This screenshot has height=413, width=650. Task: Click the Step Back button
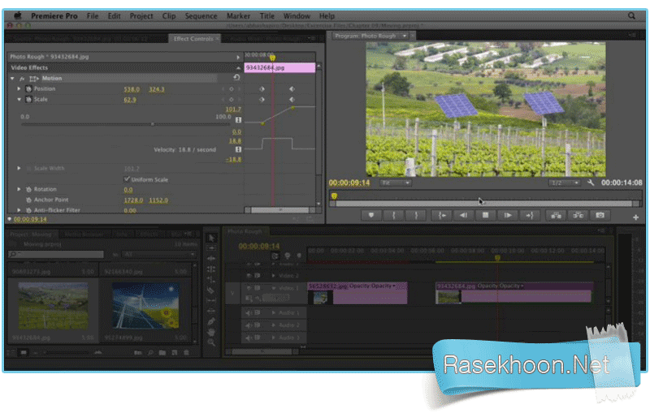click(463, 215)
